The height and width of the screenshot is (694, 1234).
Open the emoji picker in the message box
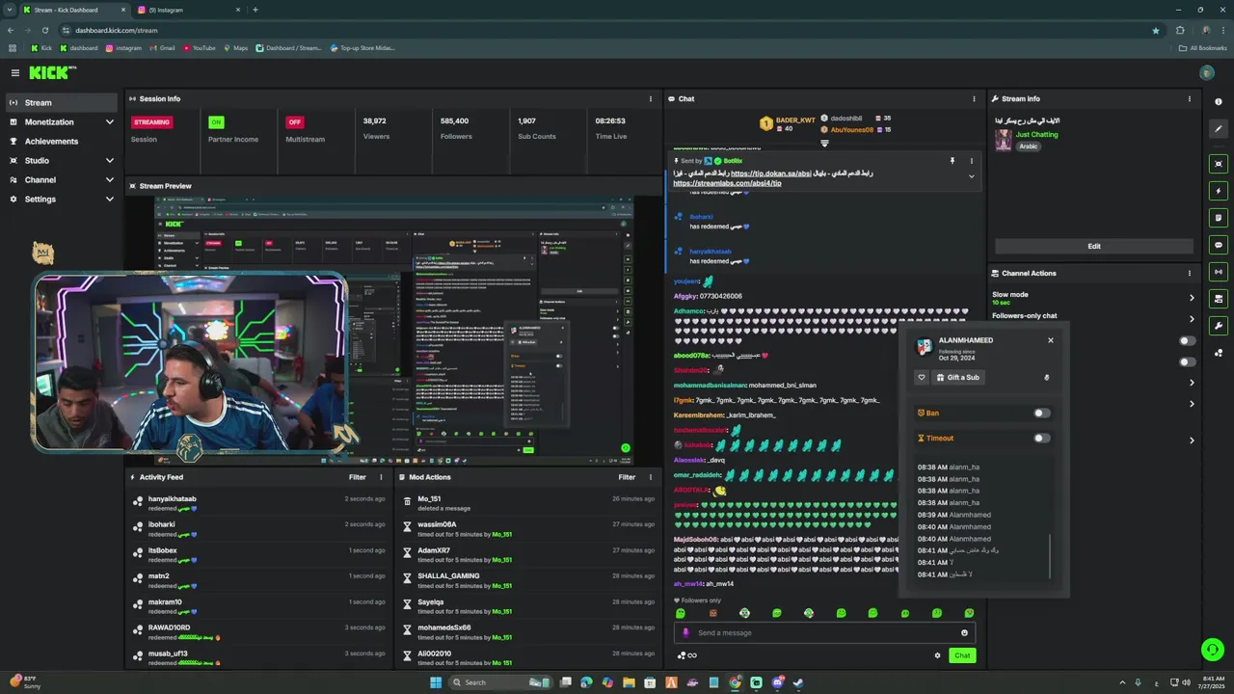point(964,633)
